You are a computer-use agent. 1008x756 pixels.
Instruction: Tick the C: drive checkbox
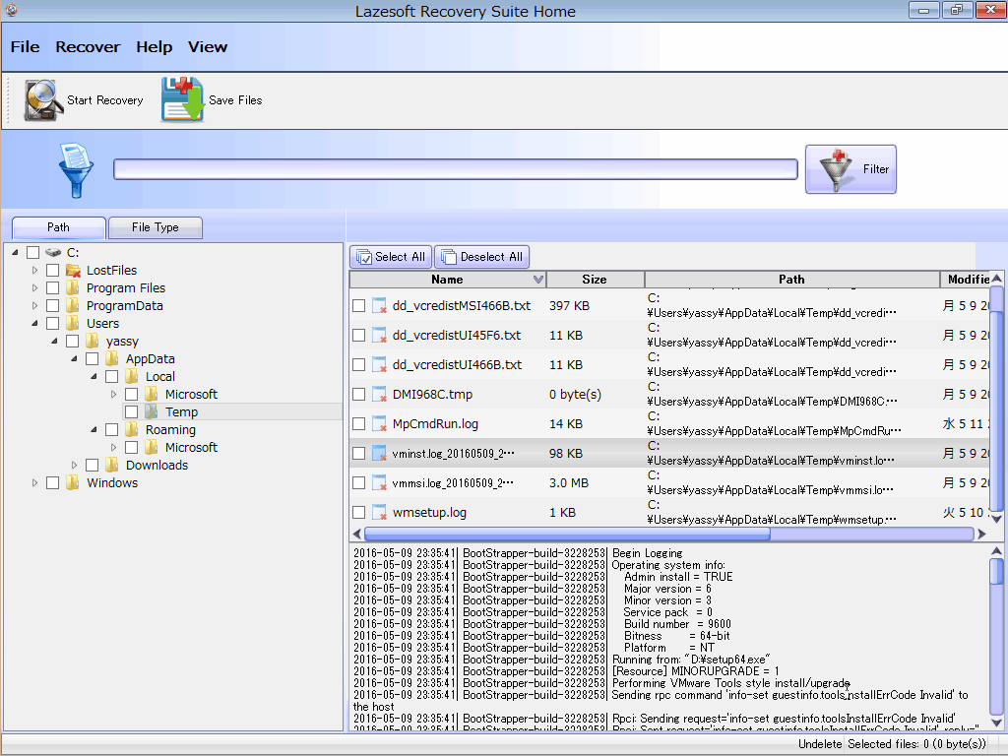point(32,253)
